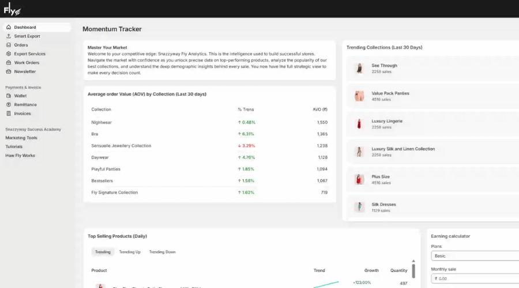
Task: Click the 1,550 AOV value for Nightwear
Action: pyautogui.click(x=322, y=122)
